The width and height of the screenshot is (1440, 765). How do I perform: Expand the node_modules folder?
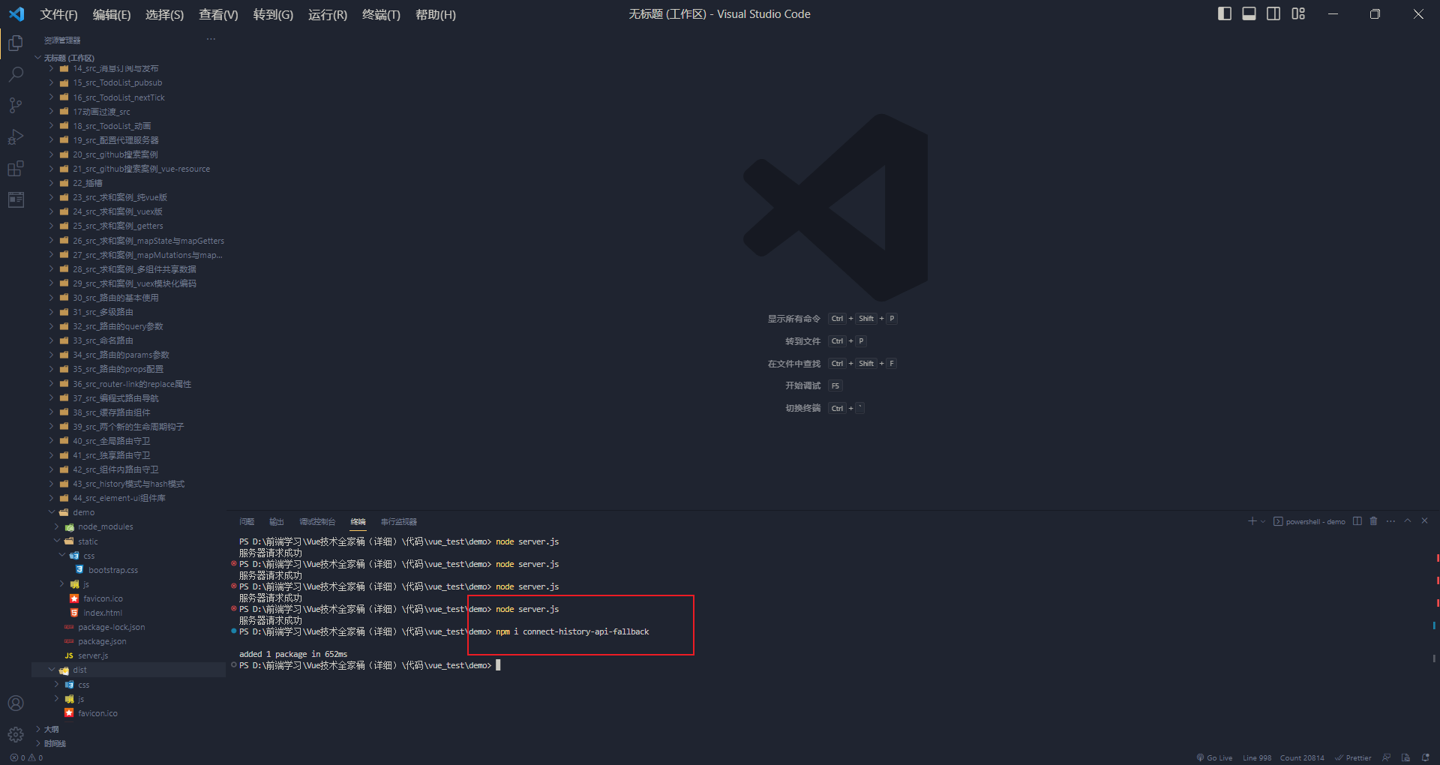[128, 526]
